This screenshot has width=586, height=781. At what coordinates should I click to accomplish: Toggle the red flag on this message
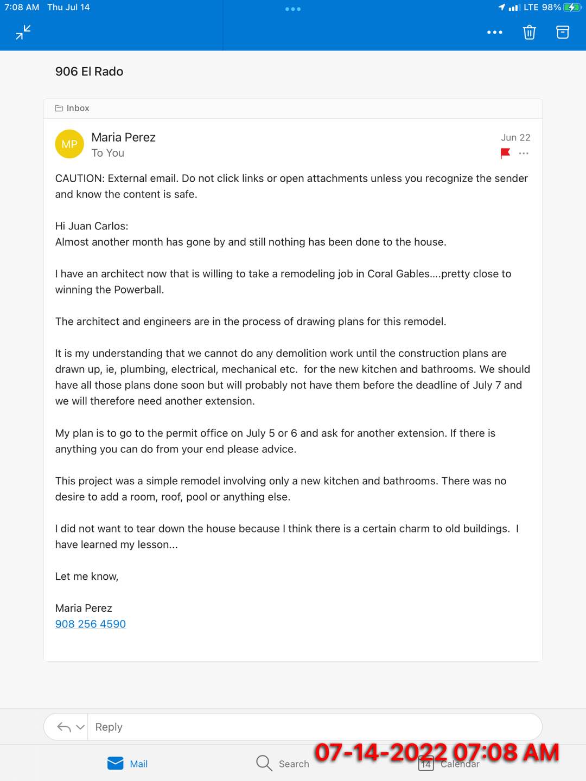pos(505,153)
